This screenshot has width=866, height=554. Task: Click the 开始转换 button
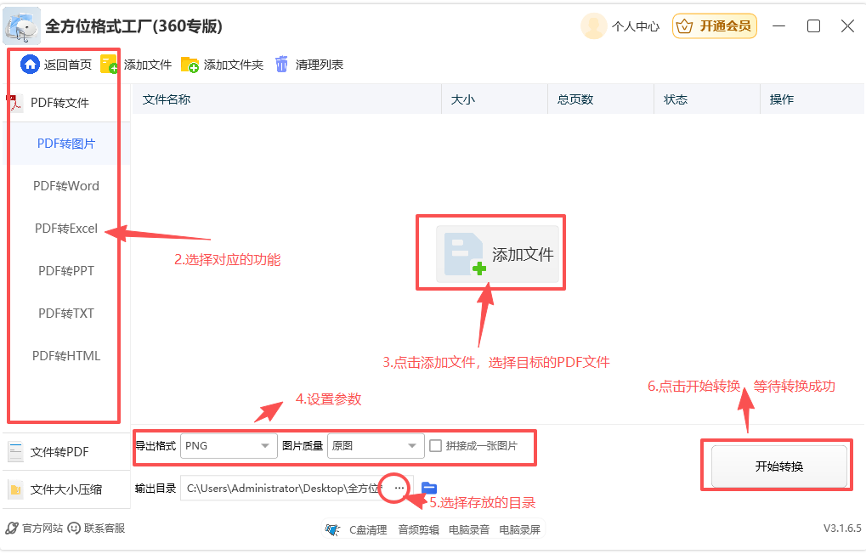[778, 466]
